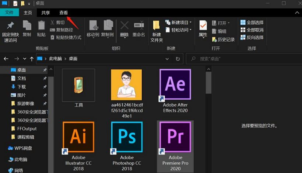Click the Copy icon in ribbon
The width and height of the screenshot is (302, 173).
click(27, 26)
